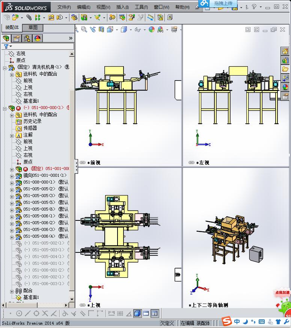The image size is (291, 328).
Task: Toggle the center point snap circle icon
Action: click(19, 313)
